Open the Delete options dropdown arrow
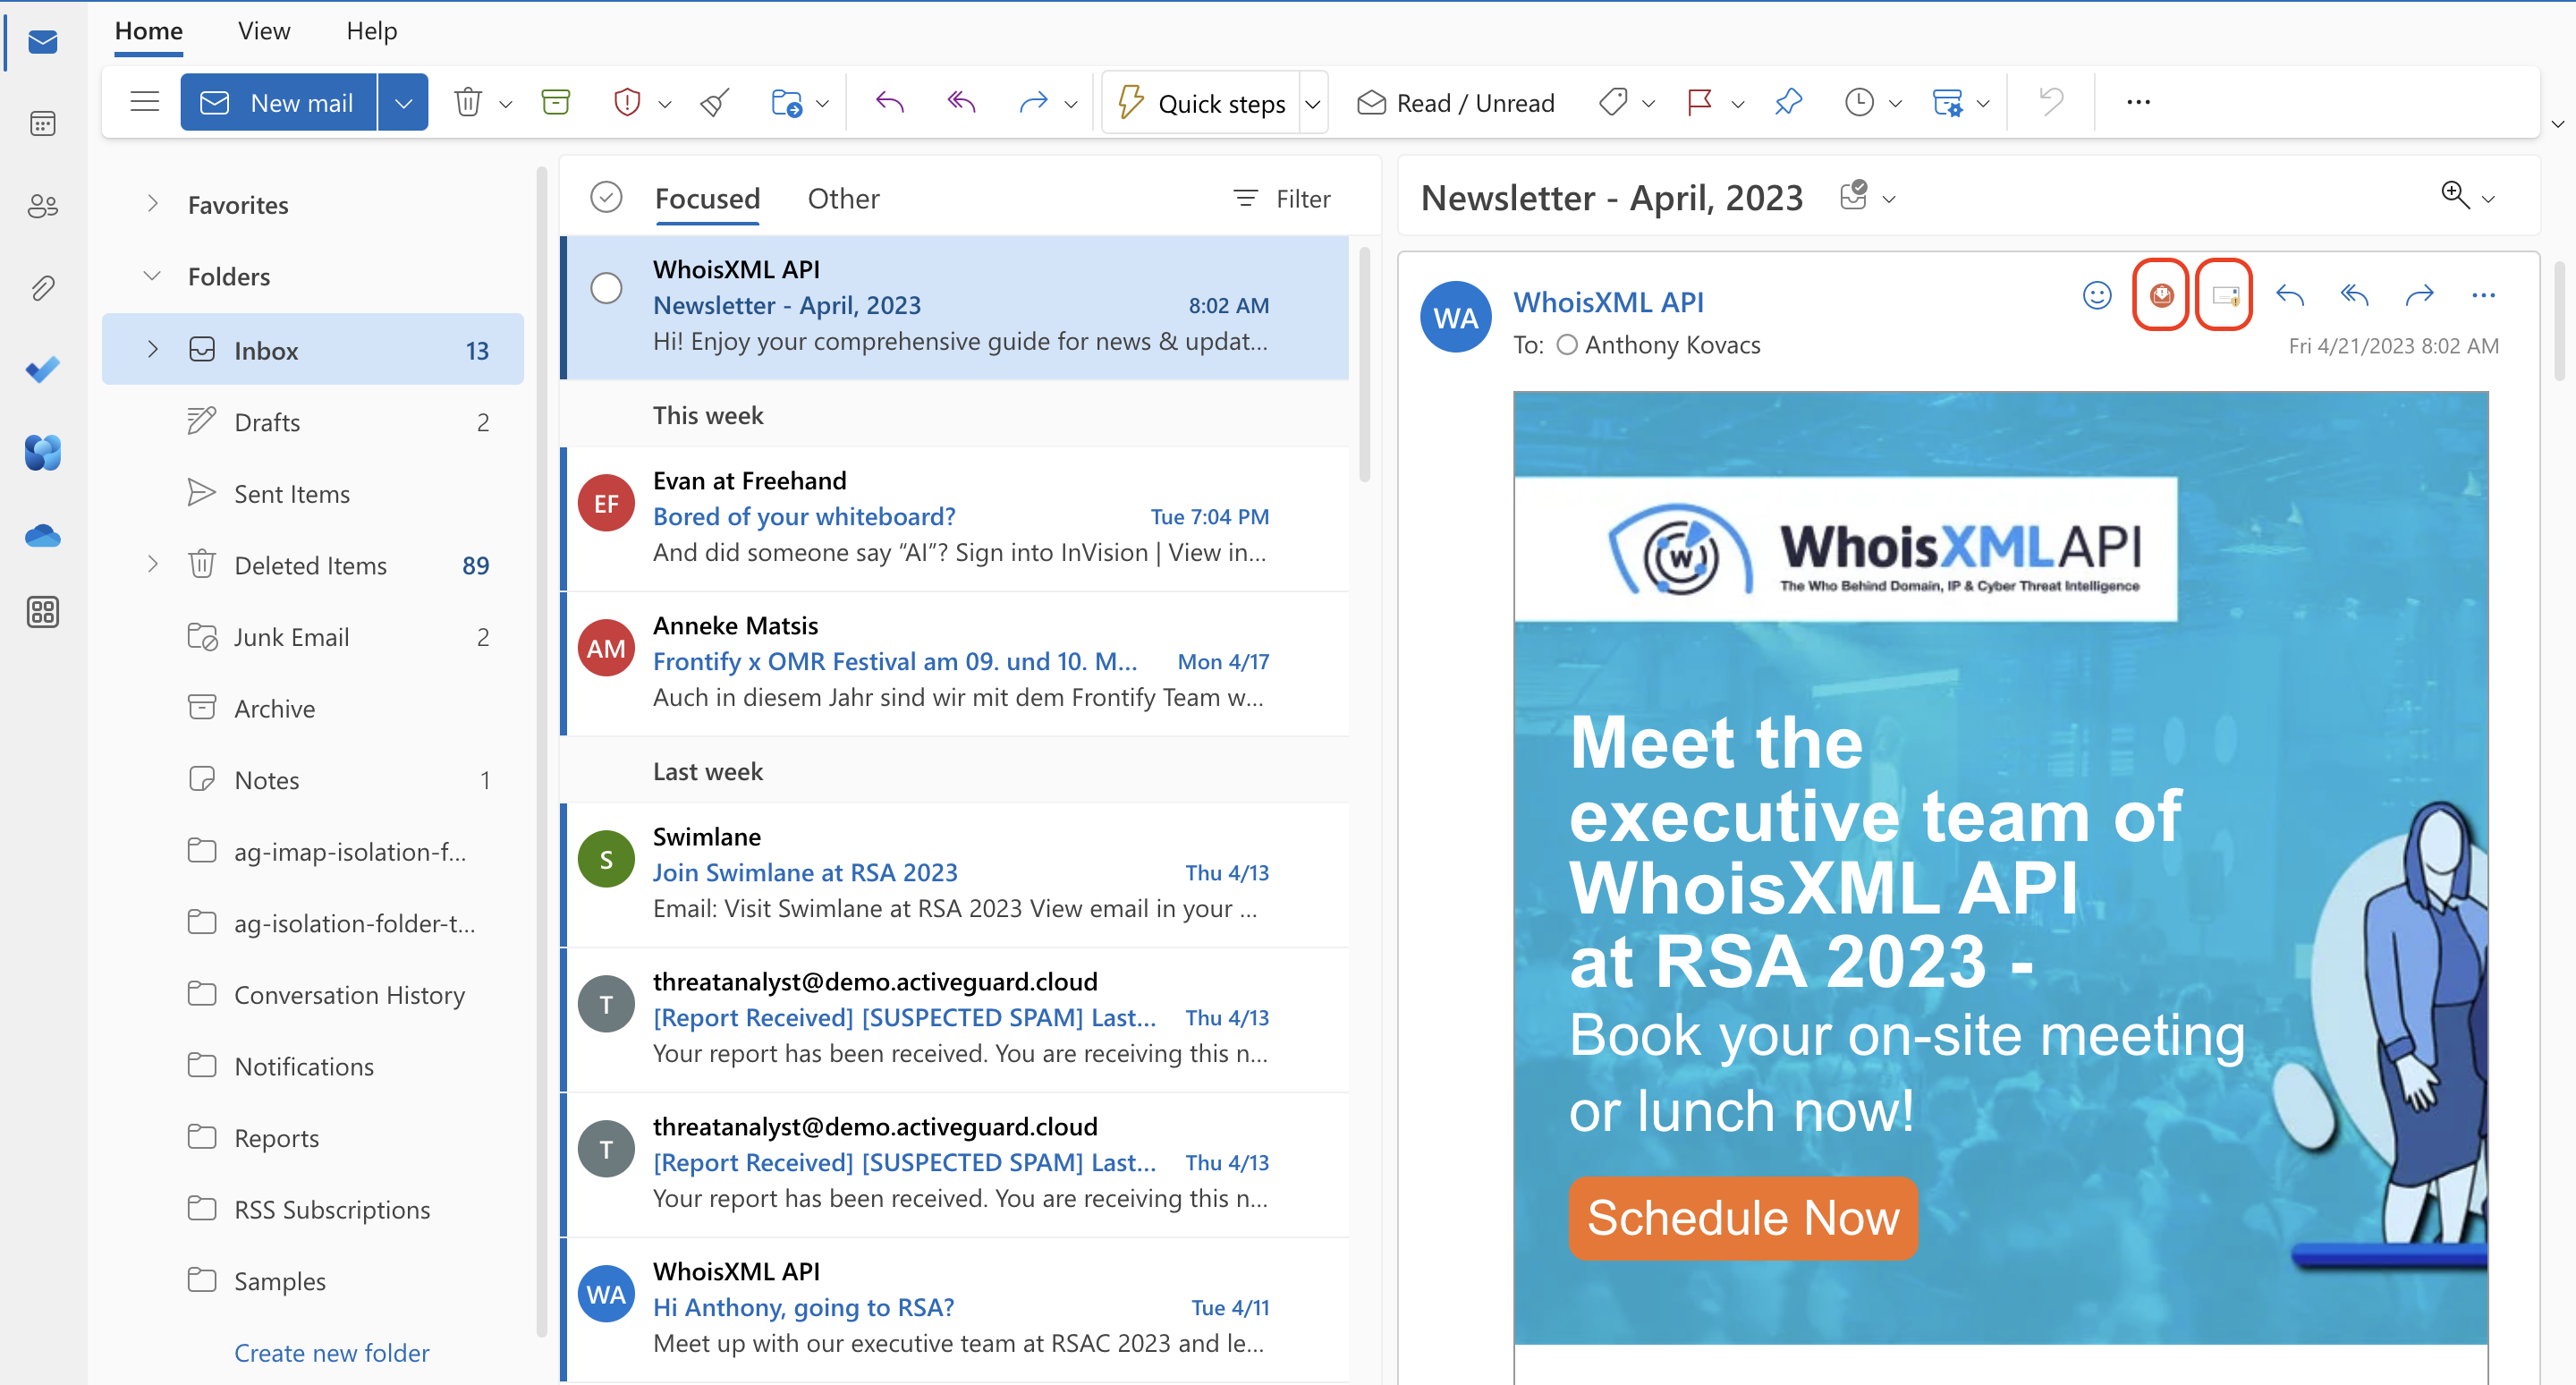2576x1385 pixels. (505, 103)
